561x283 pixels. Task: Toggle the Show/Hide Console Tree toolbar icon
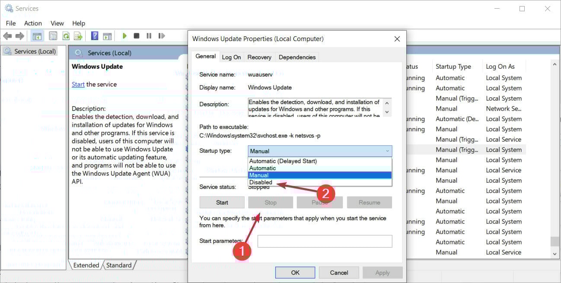tap(37, 36)
